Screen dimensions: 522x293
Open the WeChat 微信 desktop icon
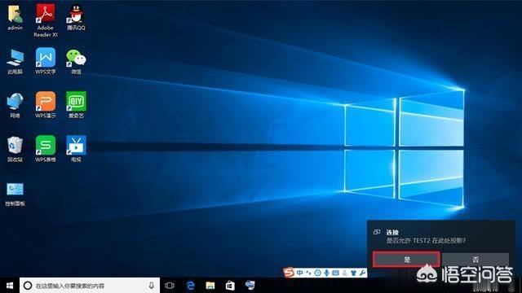click(76, 61)
